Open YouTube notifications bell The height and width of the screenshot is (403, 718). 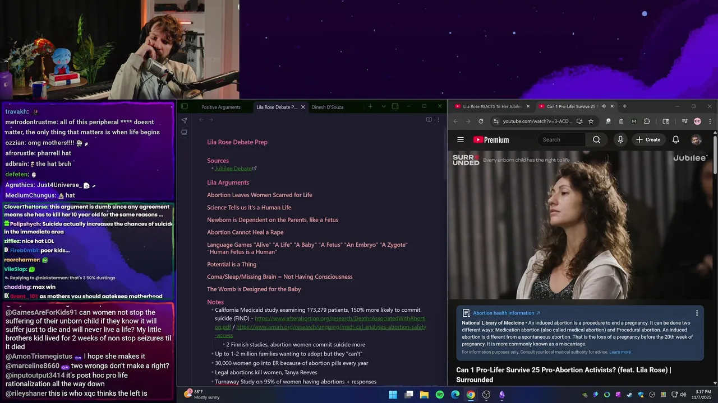tap(676, 140)
